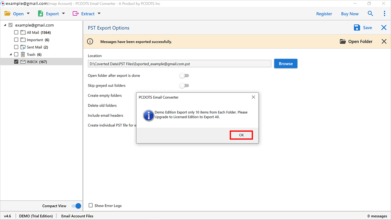Turn off the Compact View switch

coord(76,206)
